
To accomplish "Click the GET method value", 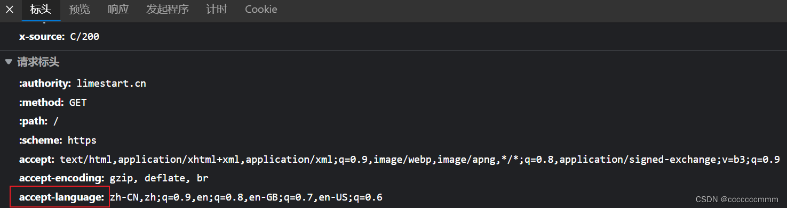I will click(78, 102).
